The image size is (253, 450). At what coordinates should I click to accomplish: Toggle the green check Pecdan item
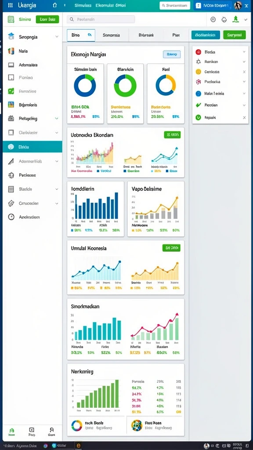coord(198,105)
